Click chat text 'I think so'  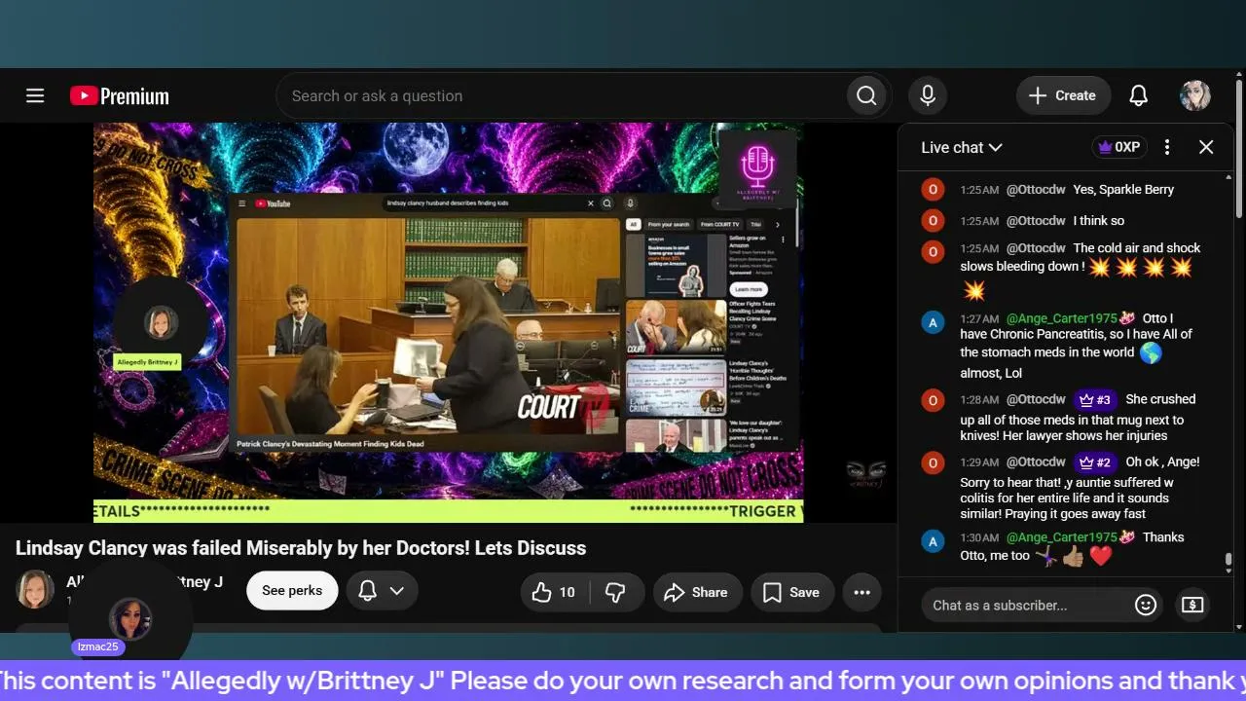pyautogui.click(x=1099, y=221)
